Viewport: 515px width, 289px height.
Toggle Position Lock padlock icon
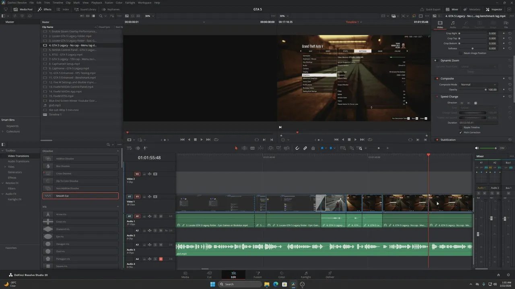point(313,148)
